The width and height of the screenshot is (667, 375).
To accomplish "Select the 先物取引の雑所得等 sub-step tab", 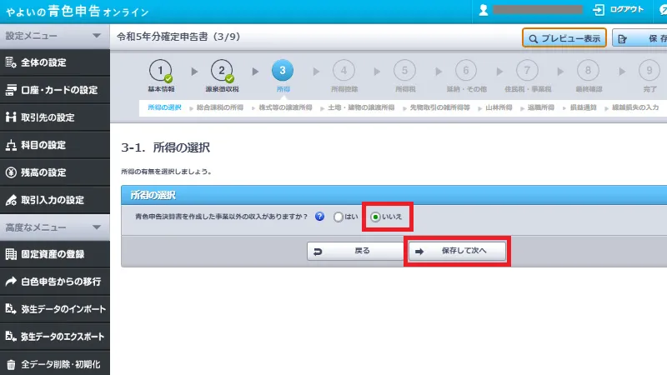I will tap(440, 107).
